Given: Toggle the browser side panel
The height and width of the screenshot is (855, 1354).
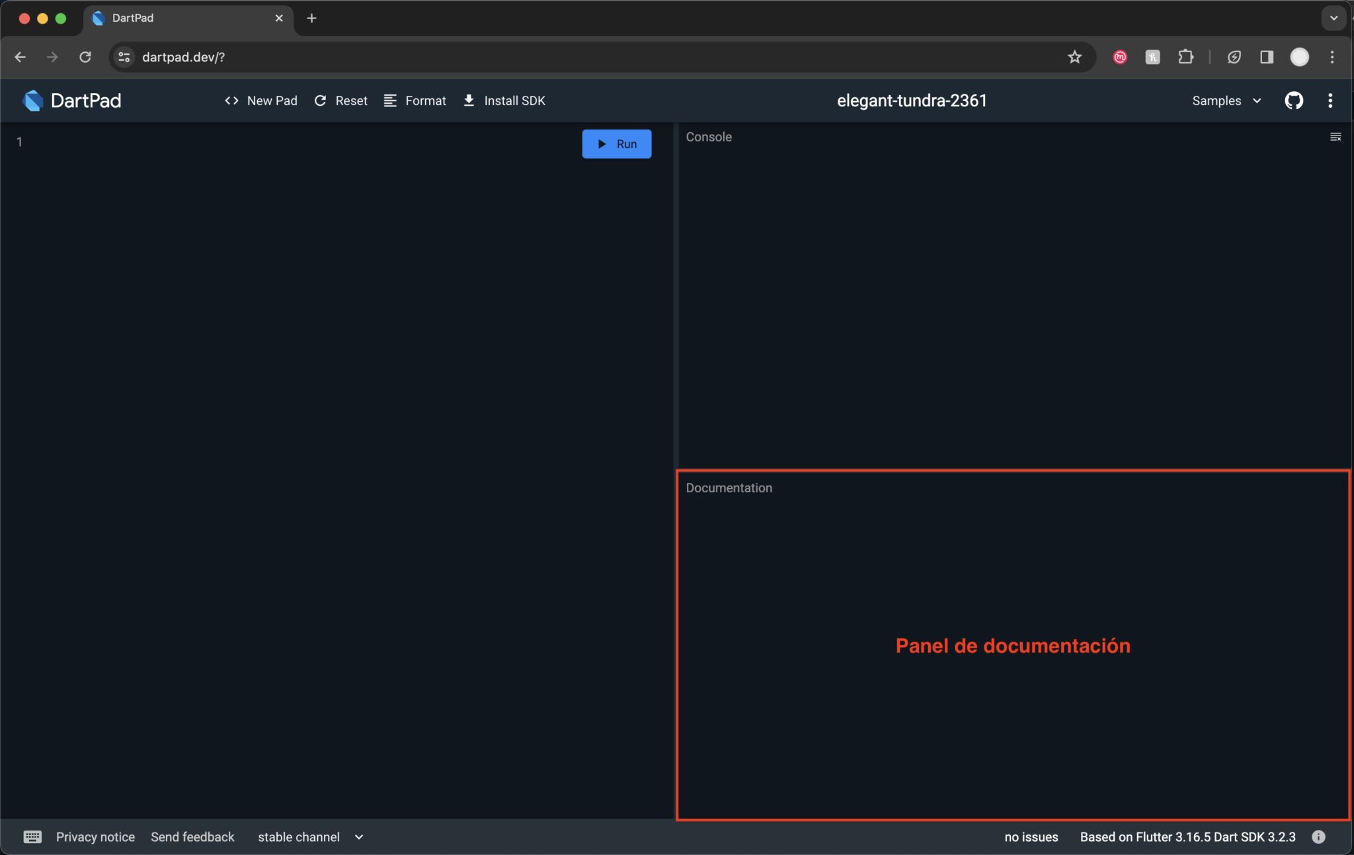Looking at the screenshot, I should click(x=1266, y=57).
